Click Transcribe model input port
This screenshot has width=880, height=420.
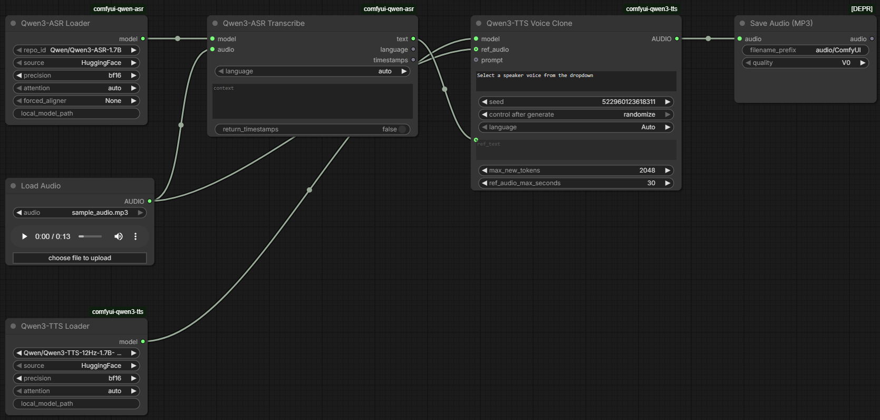[212, 39]
